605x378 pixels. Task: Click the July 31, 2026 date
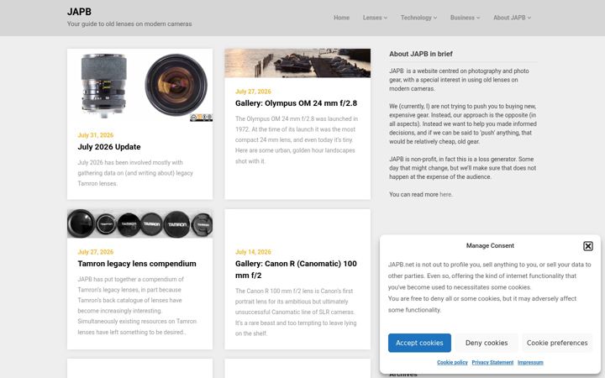95,135
